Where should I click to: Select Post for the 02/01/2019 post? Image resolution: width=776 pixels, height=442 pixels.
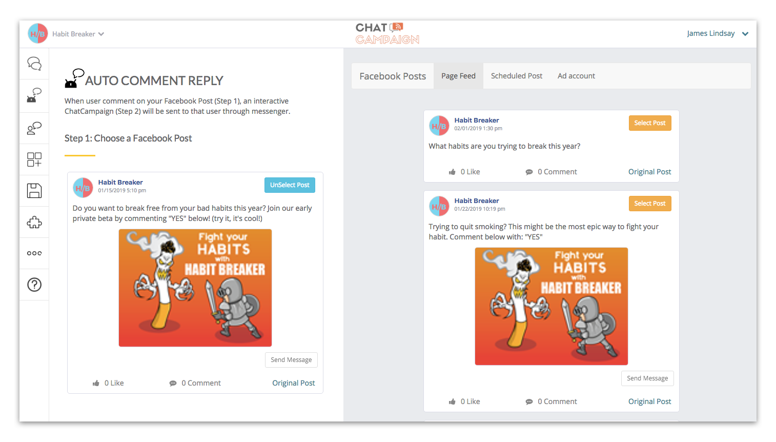click(x=650, y=123)
